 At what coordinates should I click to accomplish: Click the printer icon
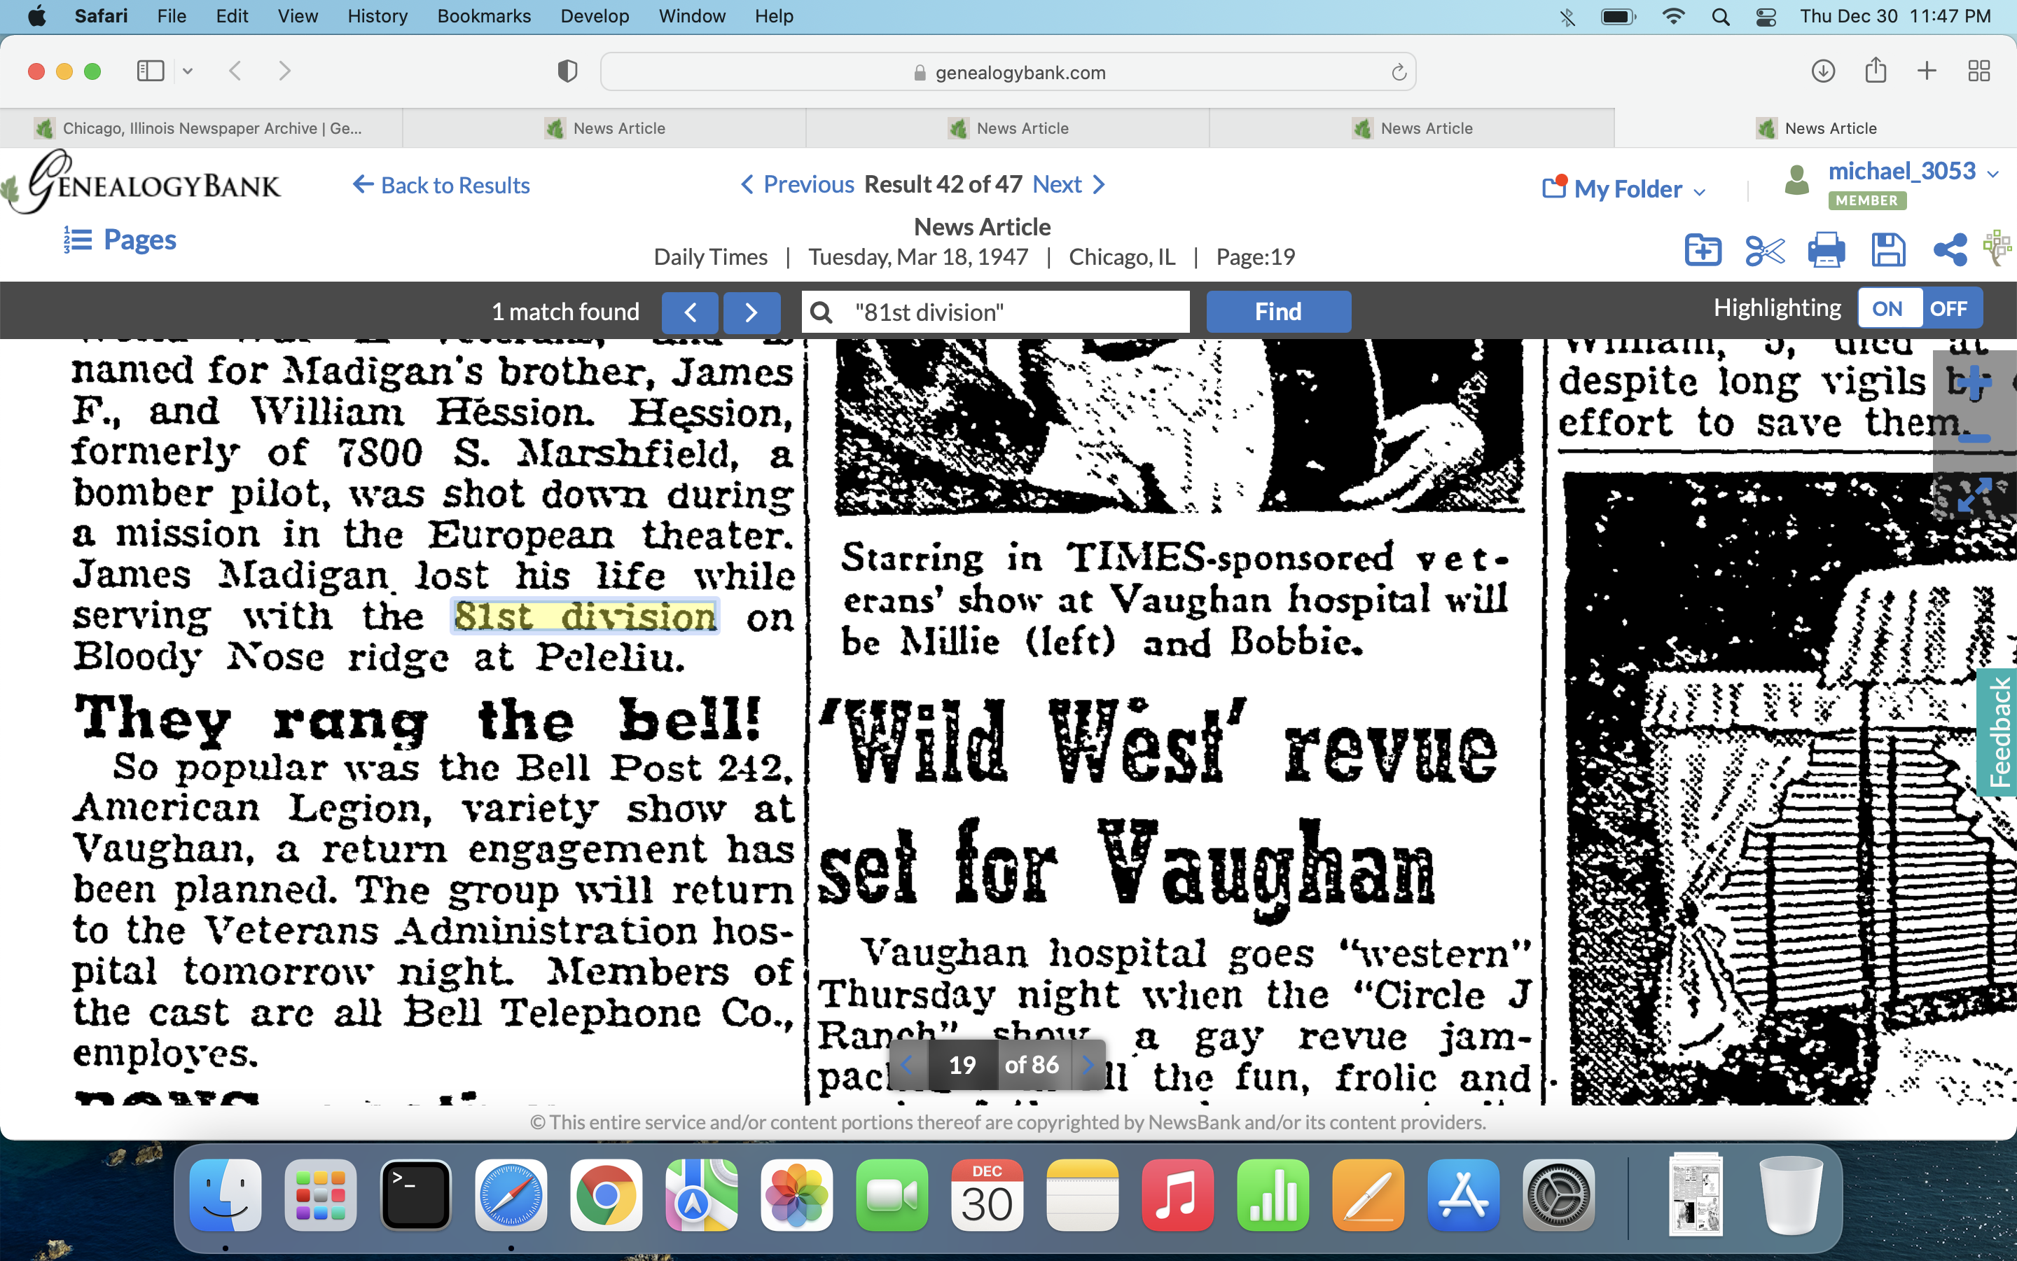[1825, 250]
